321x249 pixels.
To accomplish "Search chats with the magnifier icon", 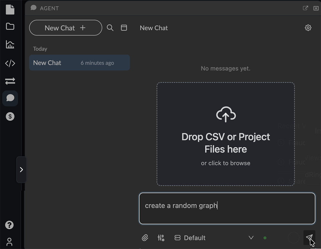I will coord(110,28).
